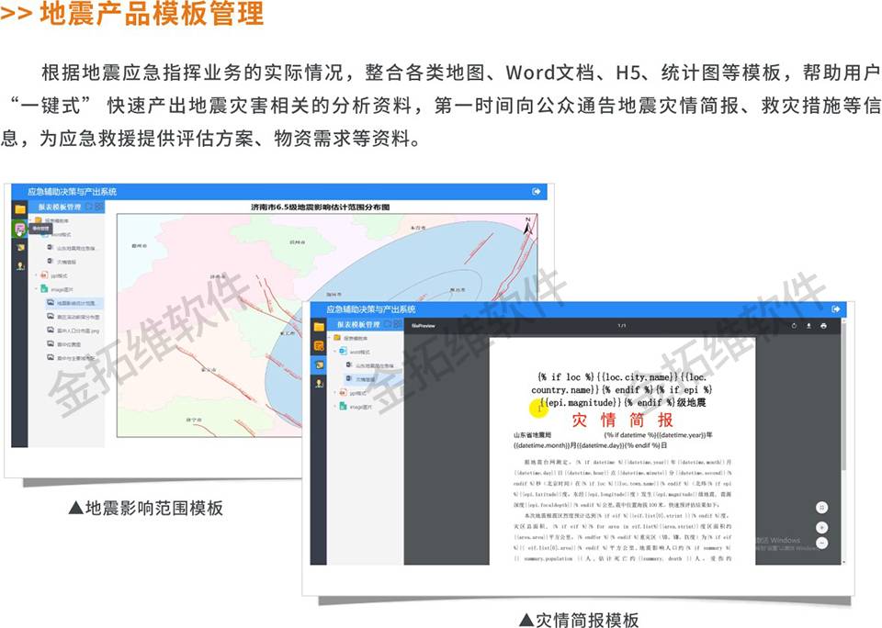Expand the ppt模式 node in map window
The height and width of the screenshot is (628, 882).
tap(36, 275)
